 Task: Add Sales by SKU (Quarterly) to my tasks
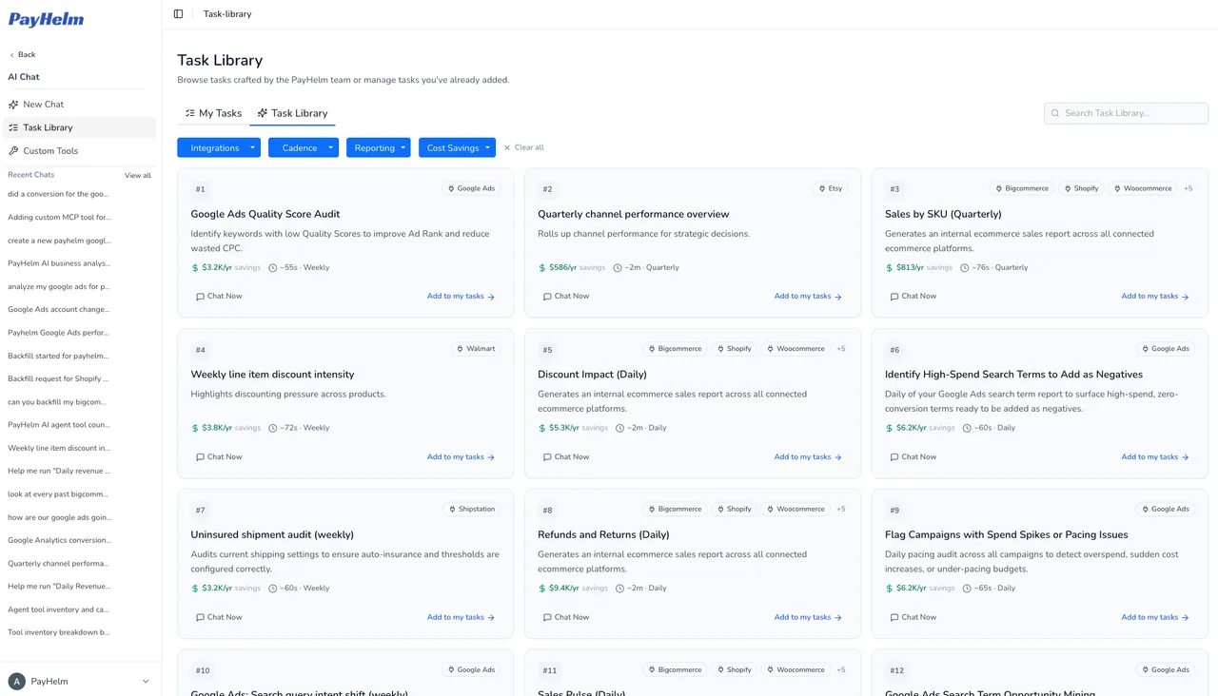[x=1155, y=297]
